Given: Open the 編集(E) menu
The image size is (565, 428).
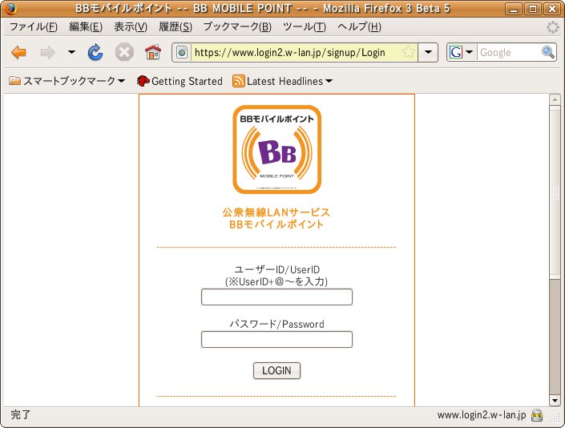Looking at the screenshot, I should (x=86, y=26).
